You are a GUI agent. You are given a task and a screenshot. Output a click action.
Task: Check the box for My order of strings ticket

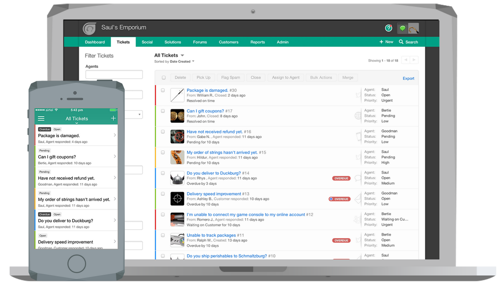(163, 153)
